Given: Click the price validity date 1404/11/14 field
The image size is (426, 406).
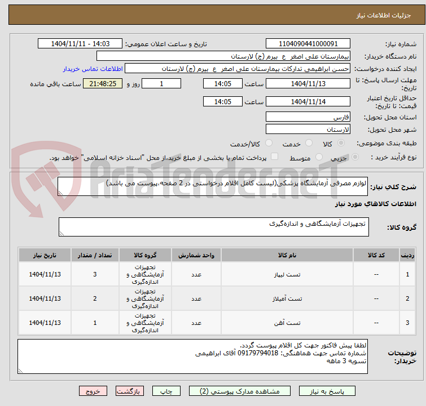Looking at the screenshot, I should 308,102.
